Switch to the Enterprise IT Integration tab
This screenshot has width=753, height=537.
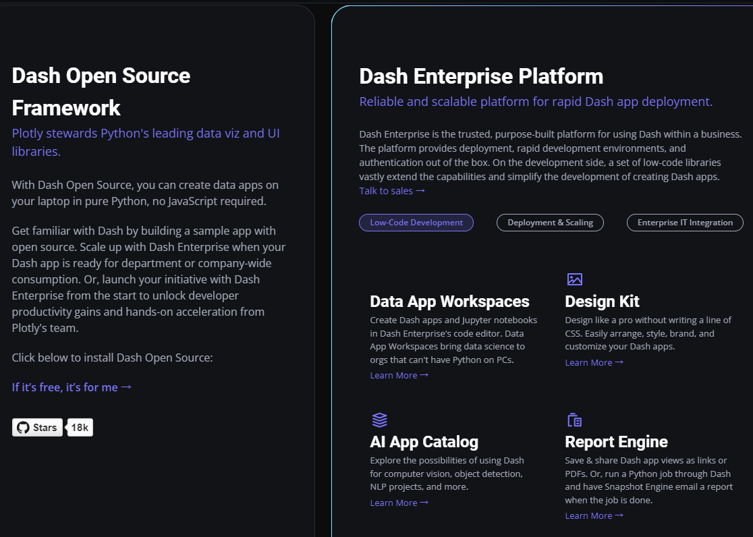pos(684,223)
